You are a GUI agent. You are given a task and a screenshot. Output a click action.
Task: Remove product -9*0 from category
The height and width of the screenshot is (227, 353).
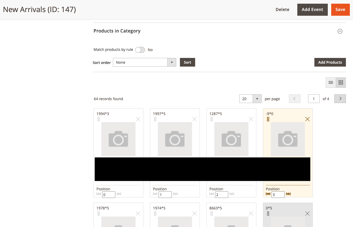[x=307, y=119]
